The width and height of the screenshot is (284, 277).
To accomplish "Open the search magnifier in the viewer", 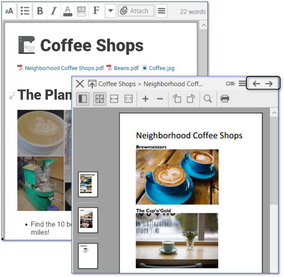I will click(207, 99).
